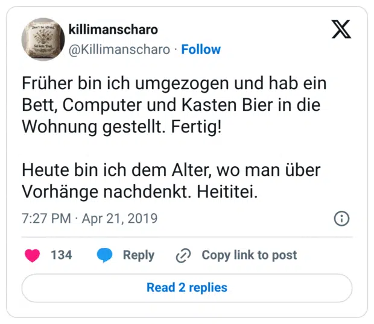Click the 134 likes count

click(x=61, y=255)
